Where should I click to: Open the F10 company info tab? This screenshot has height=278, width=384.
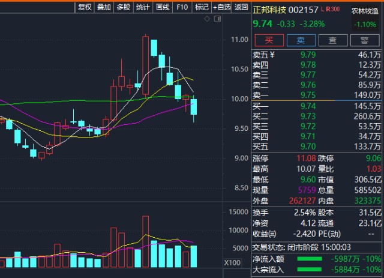click(x=182, y=7)
